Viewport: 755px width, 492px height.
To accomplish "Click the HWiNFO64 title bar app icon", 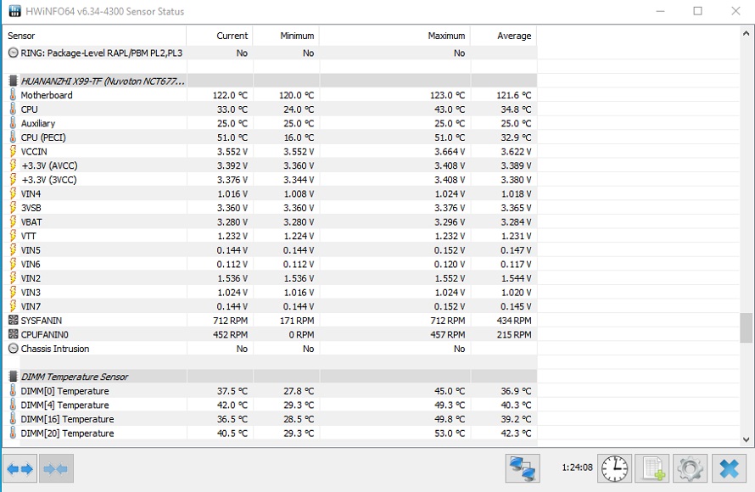I will (x=15, y=10).
